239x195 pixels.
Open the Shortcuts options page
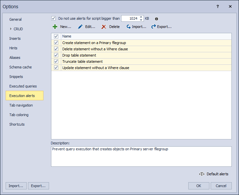(x=17, y=124)
